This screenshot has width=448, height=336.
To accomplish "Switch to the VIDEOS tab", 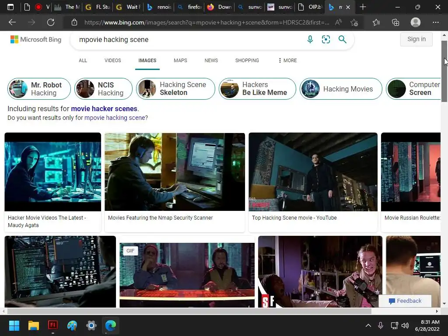I will tap(112, 60).
